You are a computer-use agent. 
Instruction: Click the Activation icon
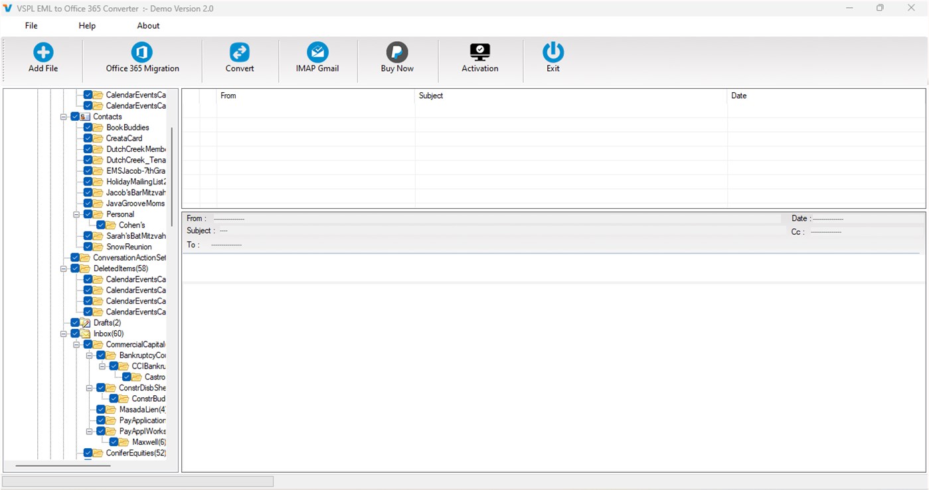coord(479,60)
